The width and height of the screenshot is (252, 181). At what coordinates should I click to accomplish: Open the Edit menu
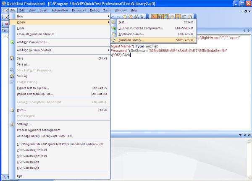[22, 10]
